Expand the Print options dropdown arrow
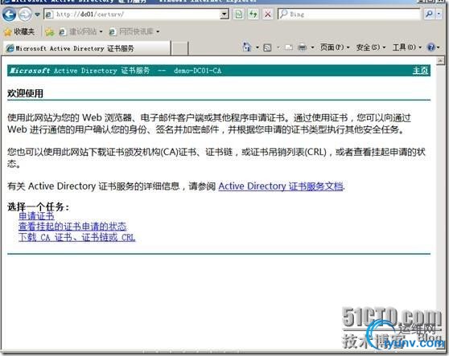This screenshot has height=356, width=449. pyautogui.click(x=312, y=47)
